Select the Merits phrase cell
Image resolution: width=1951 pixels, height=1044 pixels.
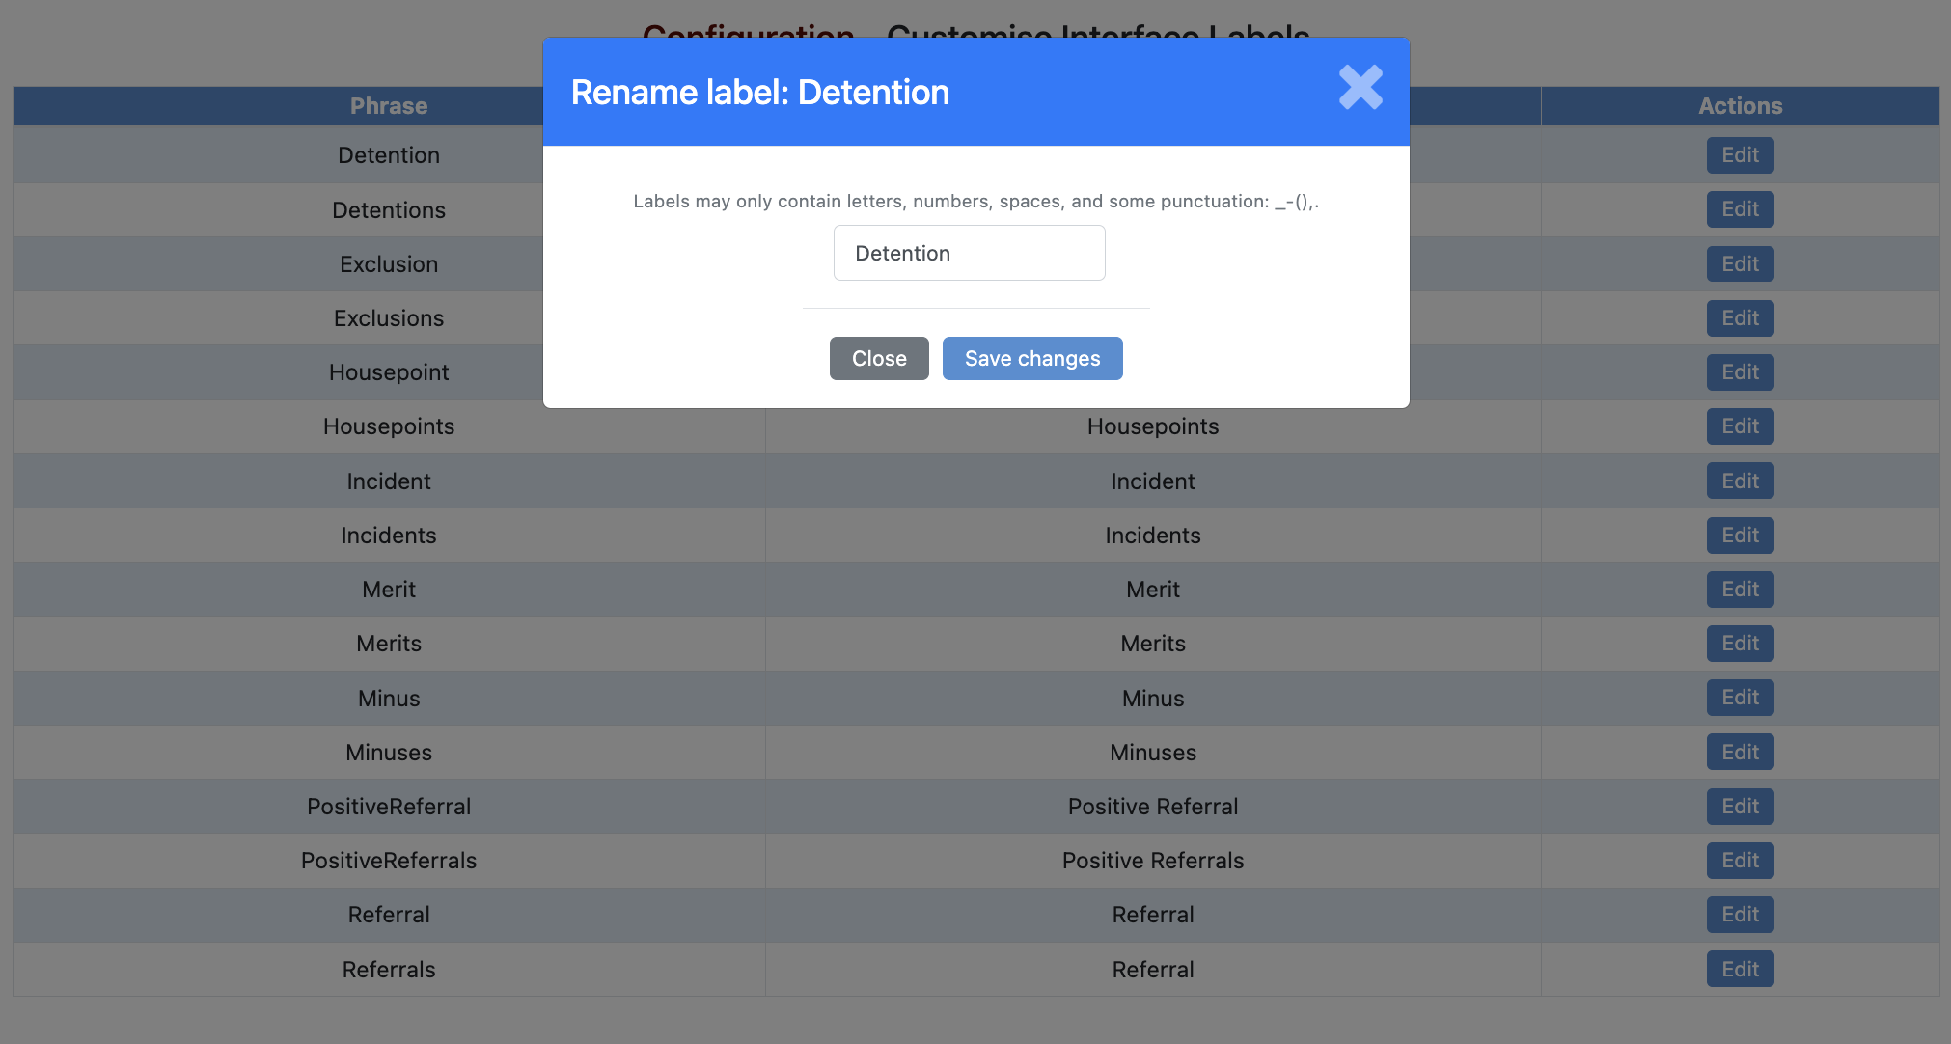(x=389, y=644)
